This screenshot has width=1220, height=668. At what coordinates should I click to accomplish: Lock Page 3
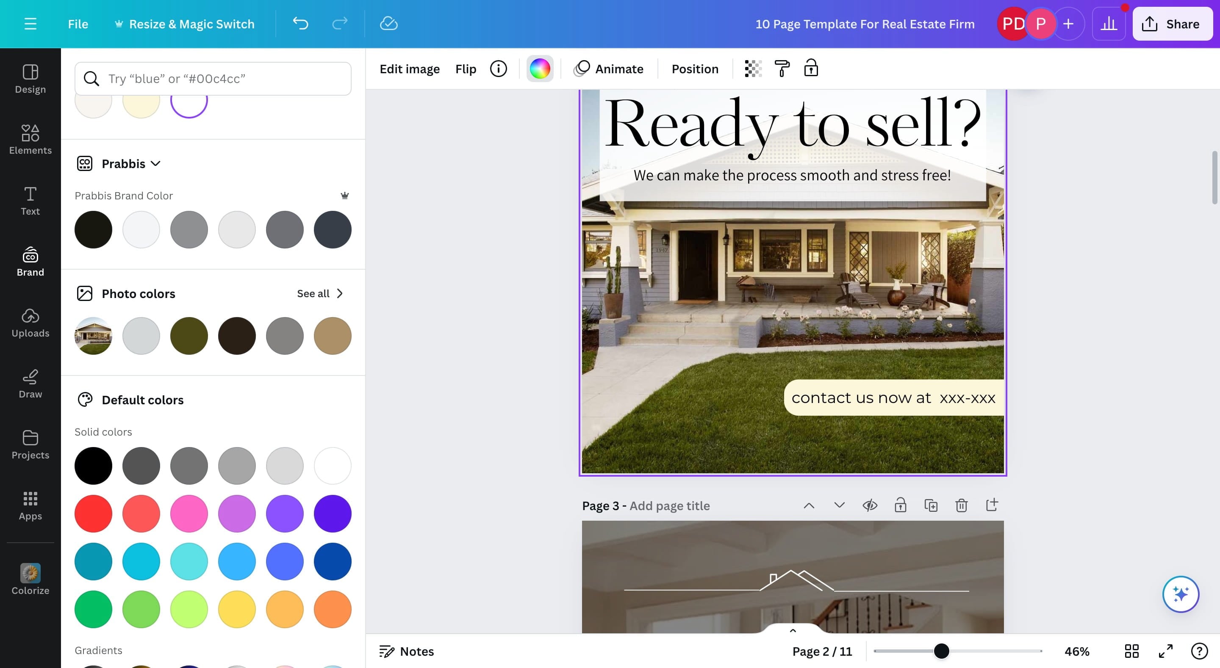click(900, 505)
